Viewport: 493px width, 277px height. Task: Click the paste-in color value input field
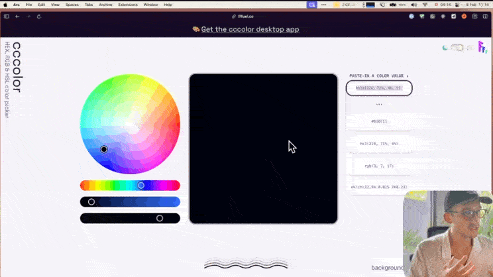coord(379,88)
